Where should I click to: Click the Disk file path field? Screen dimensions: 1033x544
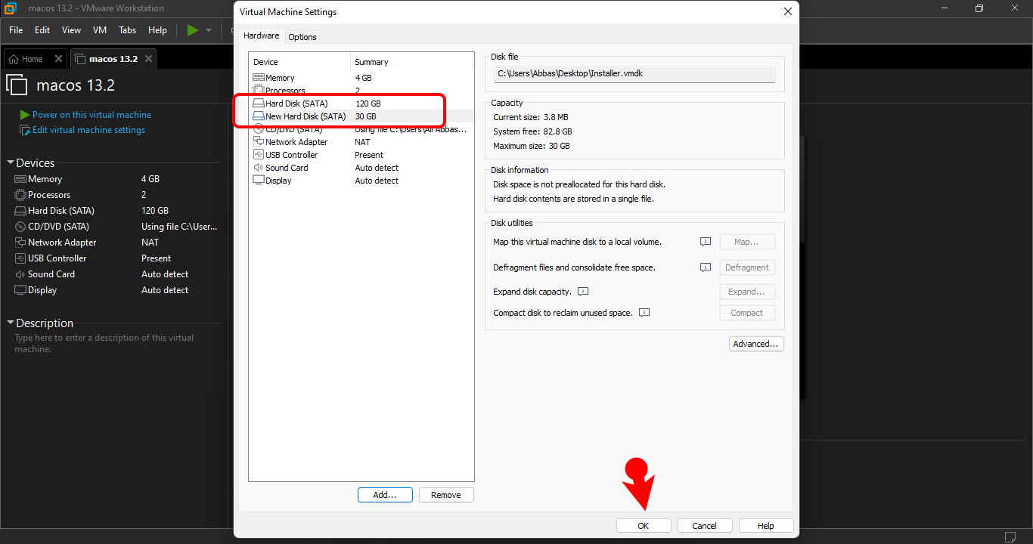point(634,74)
